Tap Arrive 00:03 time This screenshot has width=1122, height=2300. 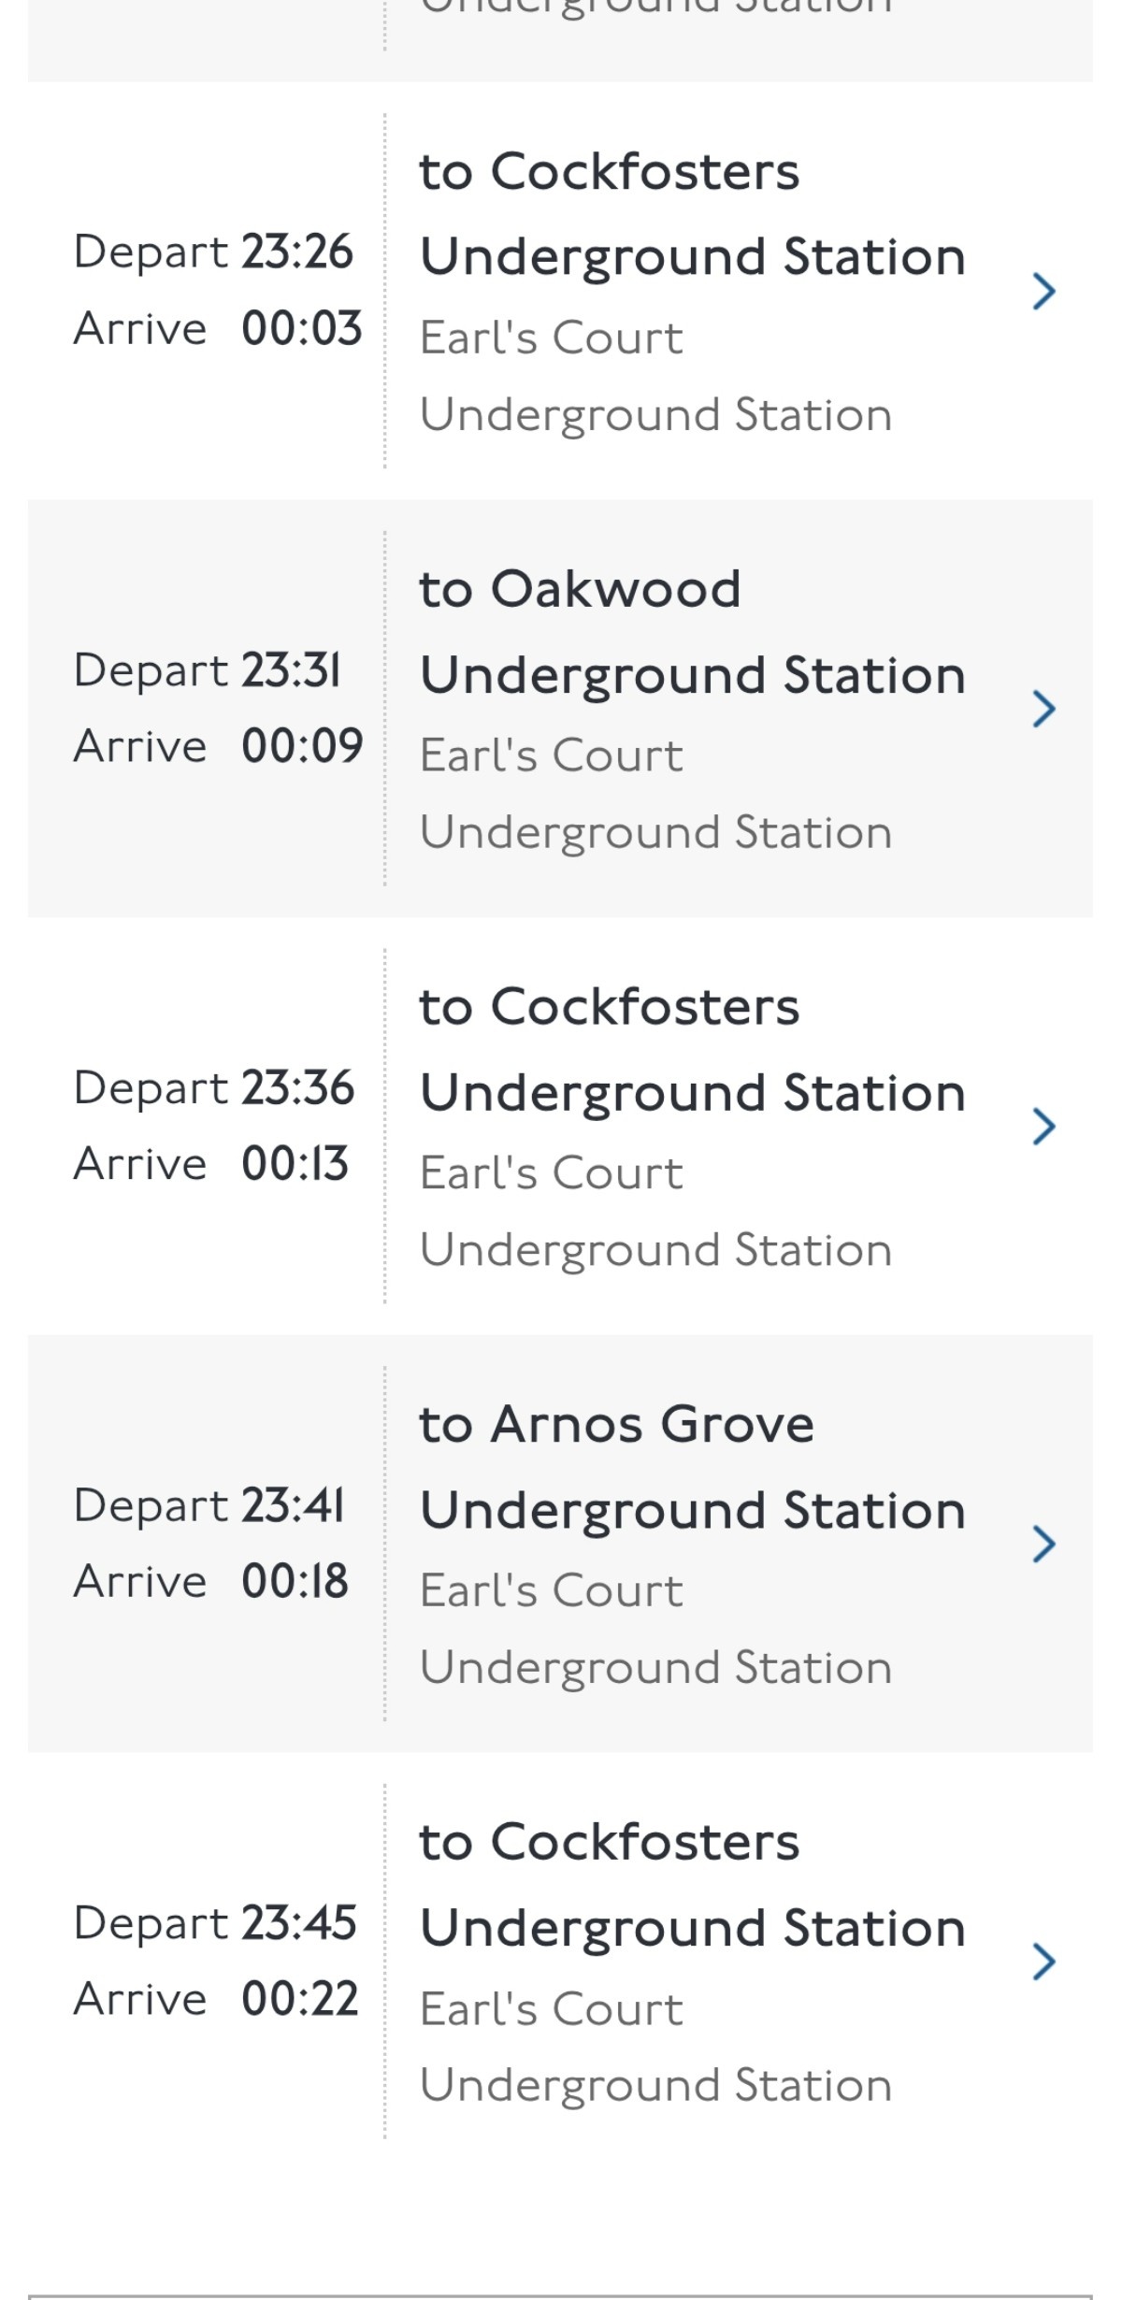tap(301, 329)
